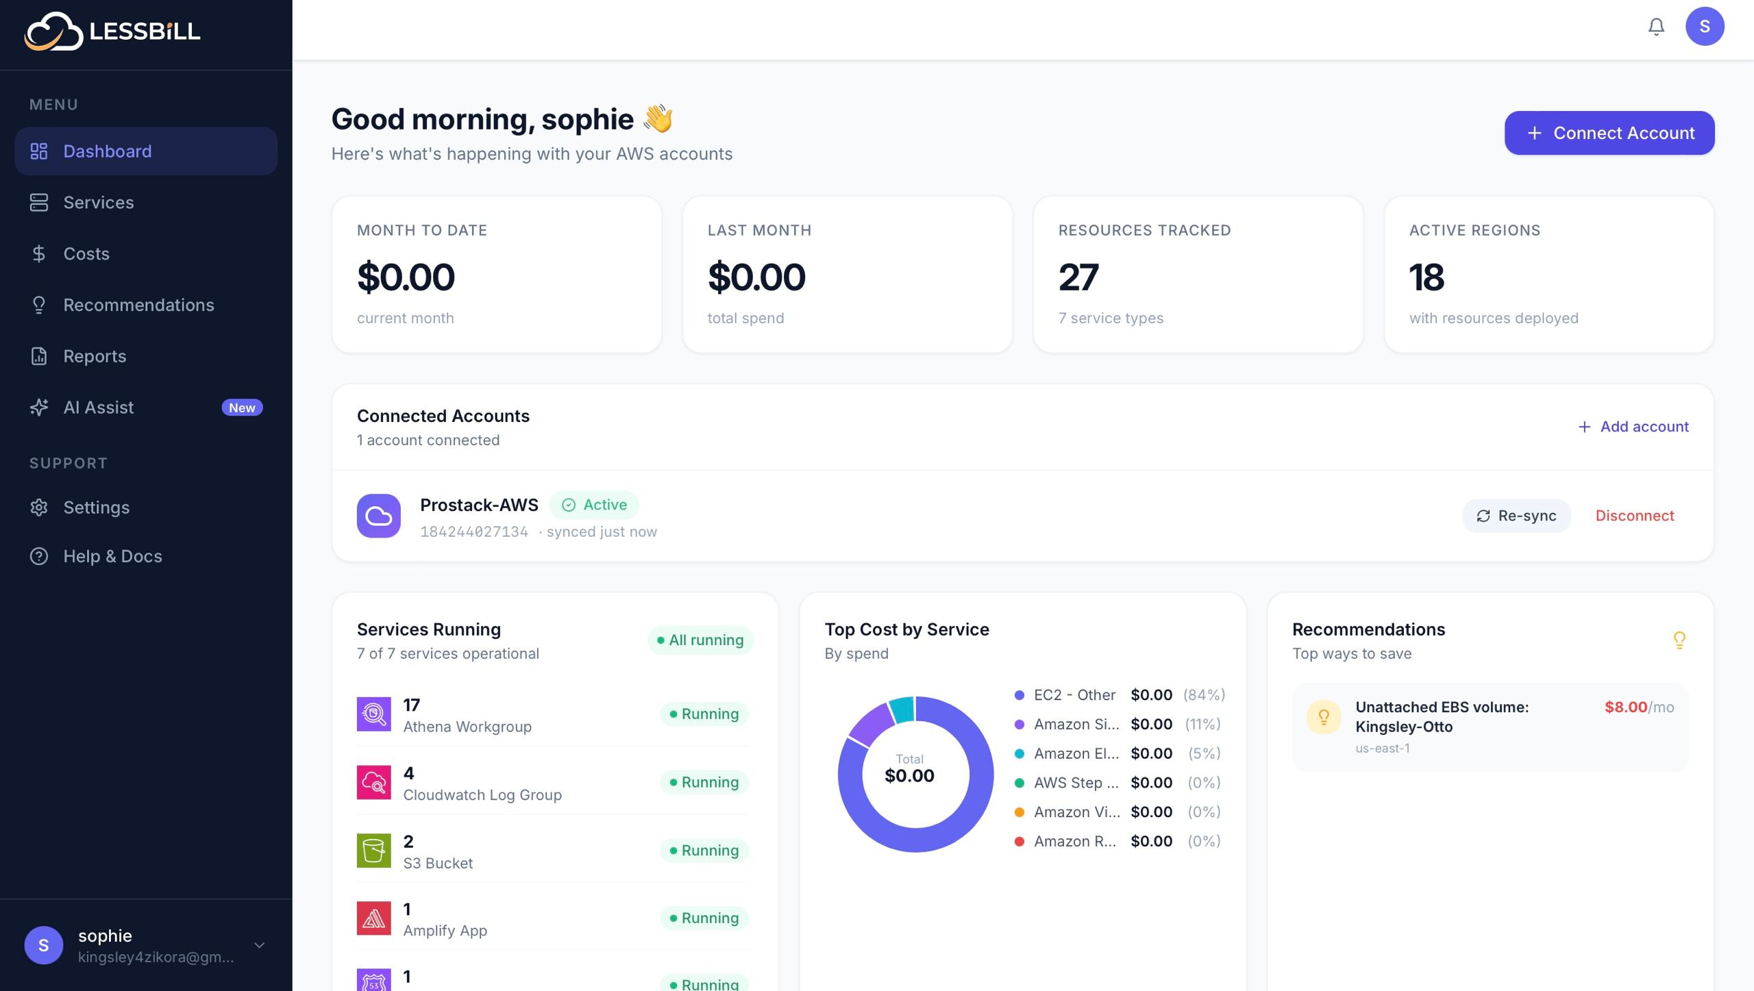Image resolution: width=1754 pixels, height=991 pixels.
Task: Navigate to the Costs section
Action: click(x=146, y=254)
